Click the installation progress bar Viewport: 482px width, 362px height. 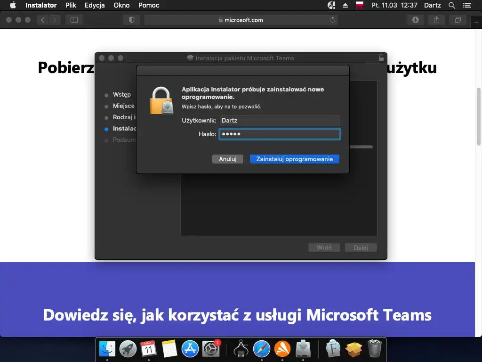(x=361, y=147)
